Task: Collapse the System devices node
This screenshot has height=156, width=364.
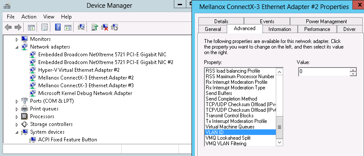Action: 17,132
